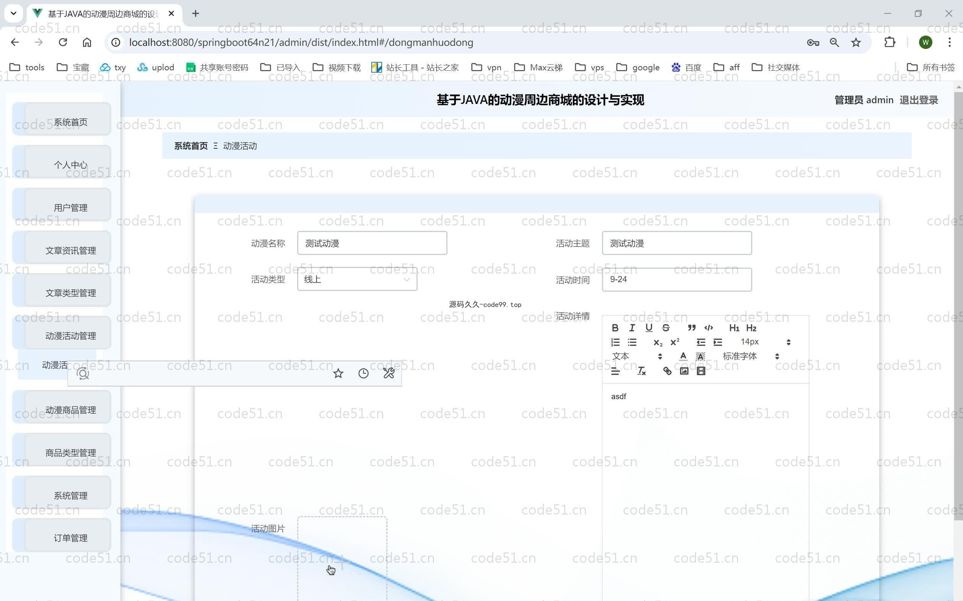Reload the page with the refresh button
Viewport: 963px width, 601px height.
pyautogui.click(x=63, y=42)
